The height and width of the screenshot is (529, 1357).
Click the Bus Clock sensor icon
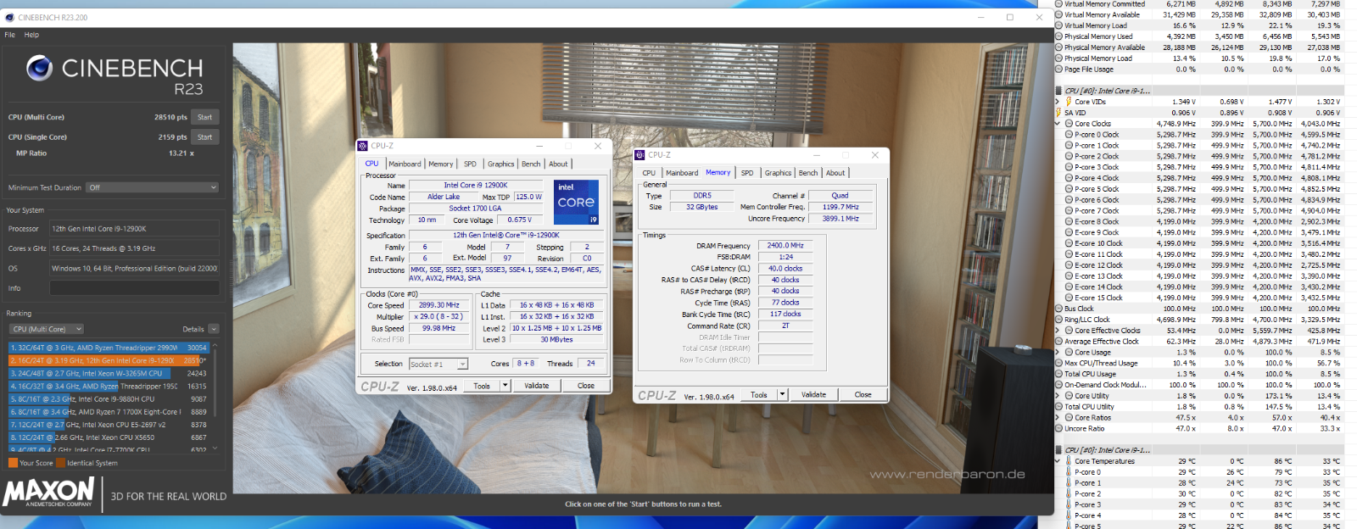pyautogui.click(x=1058, y=309)
